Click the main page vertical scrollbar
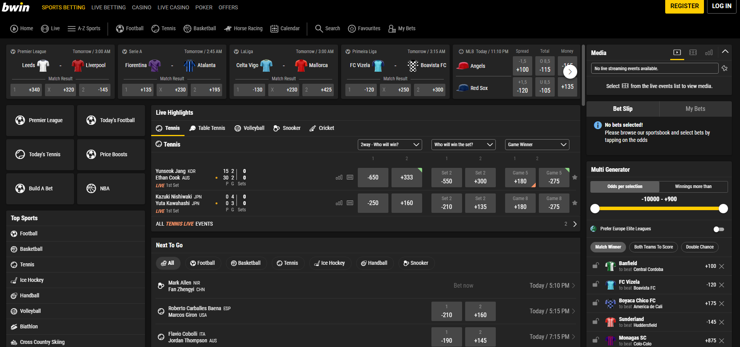Image resolution: width=740 pixels, height=347 pixels. [583, 76]
